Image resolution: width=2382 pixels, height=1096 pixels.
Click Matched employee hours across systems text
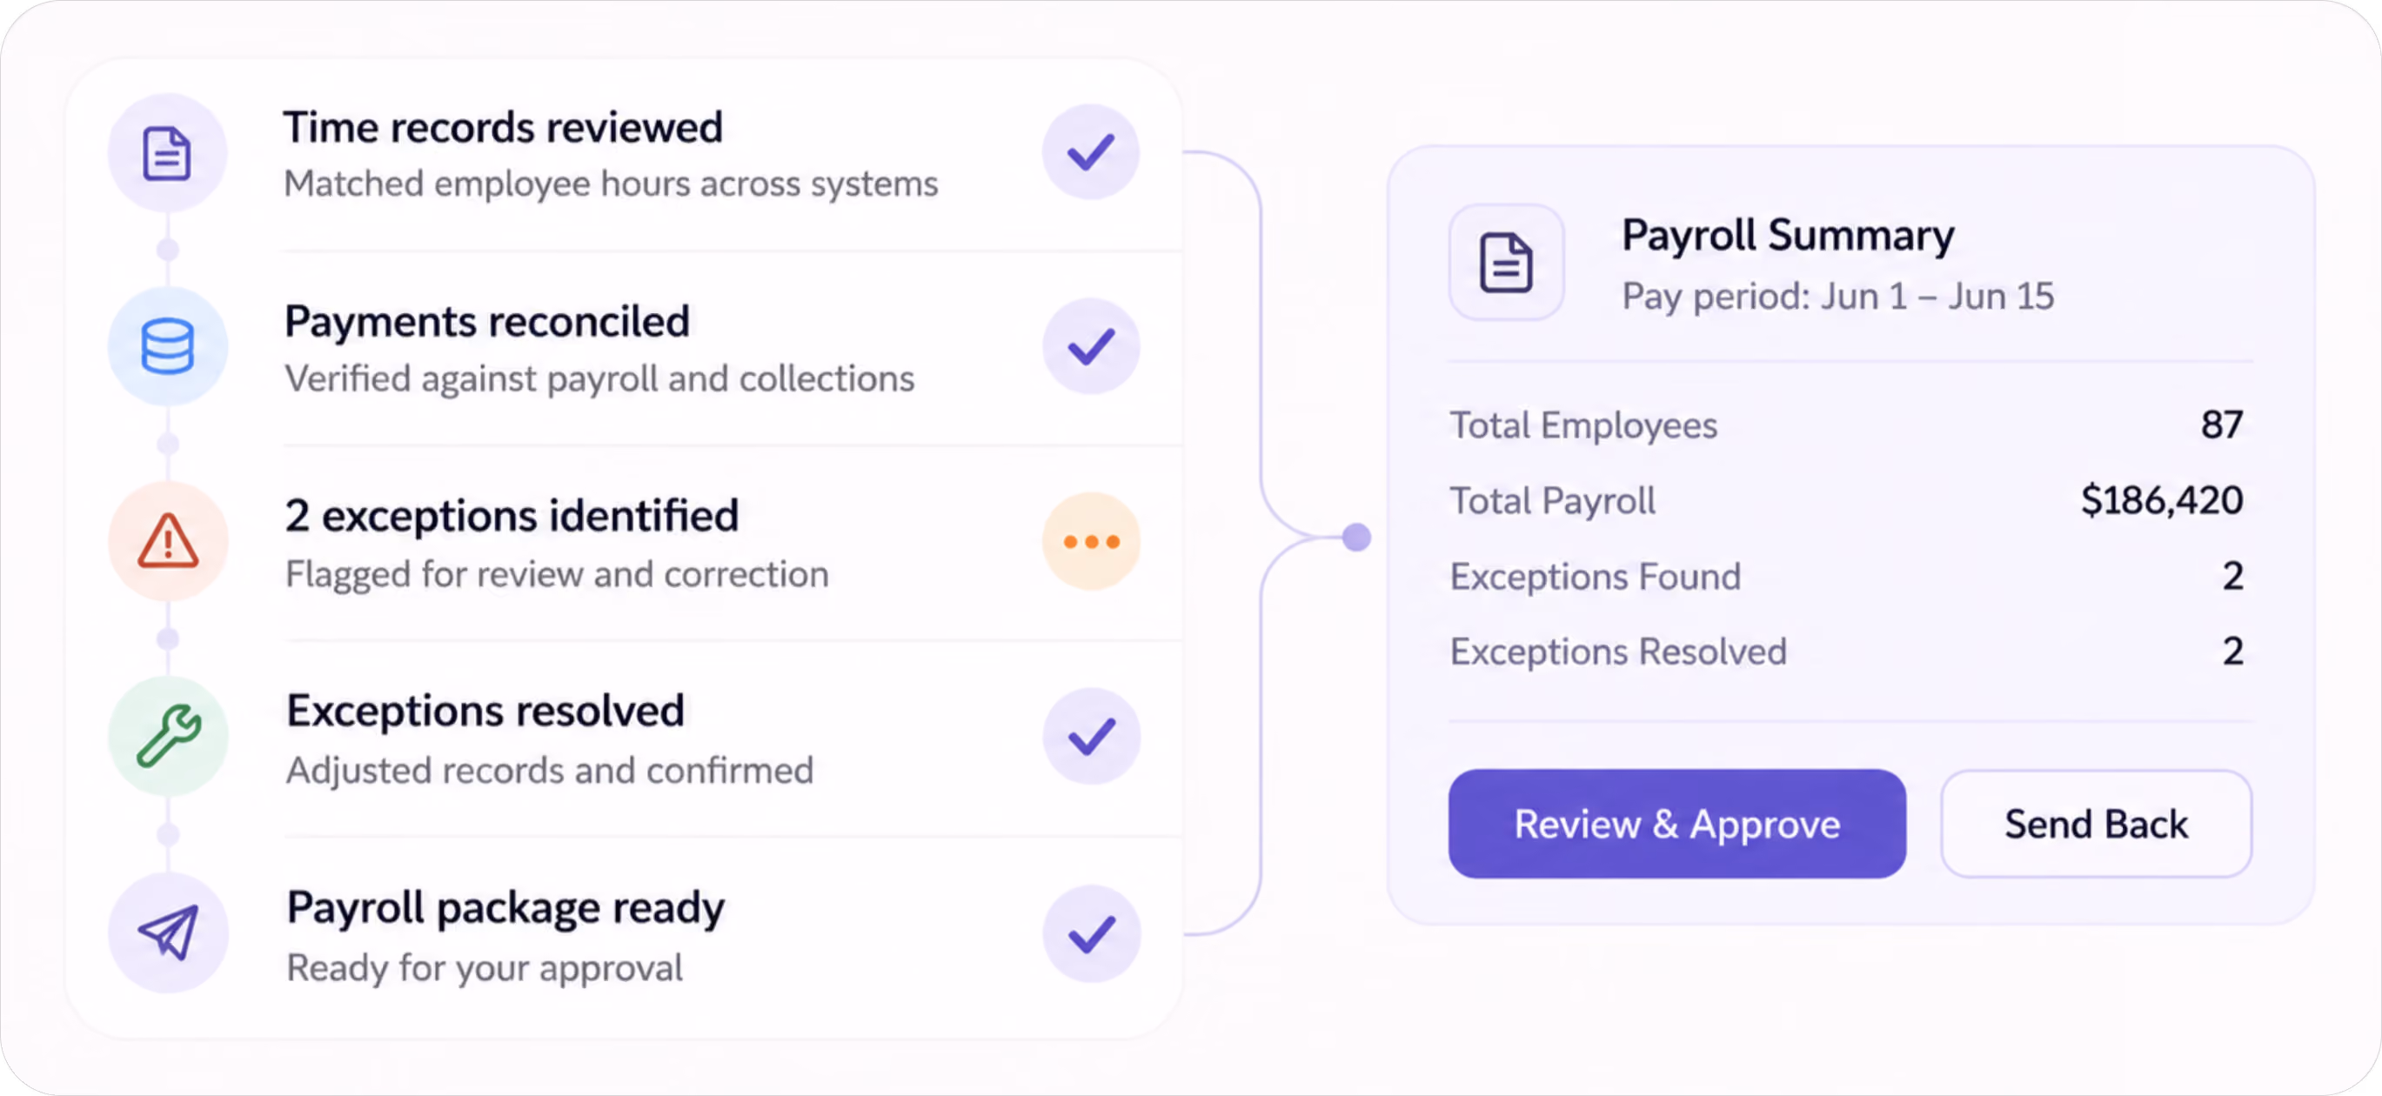coord(612,184)
